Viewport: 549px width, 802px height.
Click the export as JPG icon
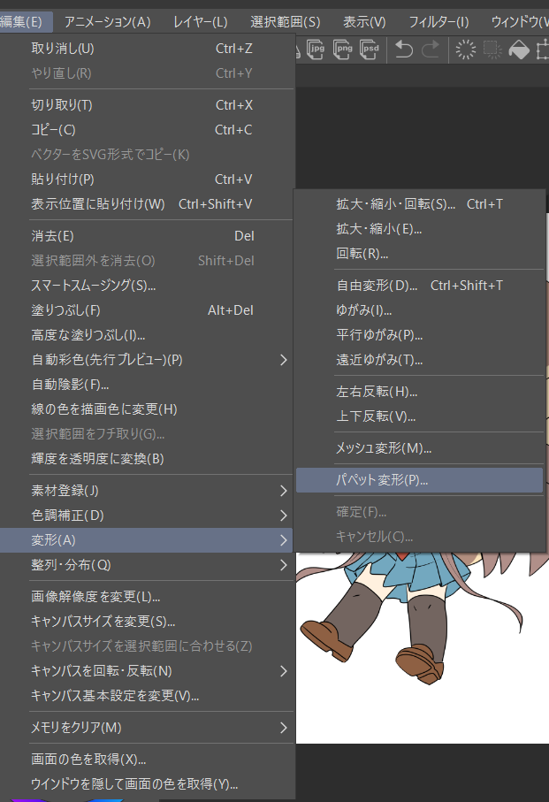(x=316, y=50)
